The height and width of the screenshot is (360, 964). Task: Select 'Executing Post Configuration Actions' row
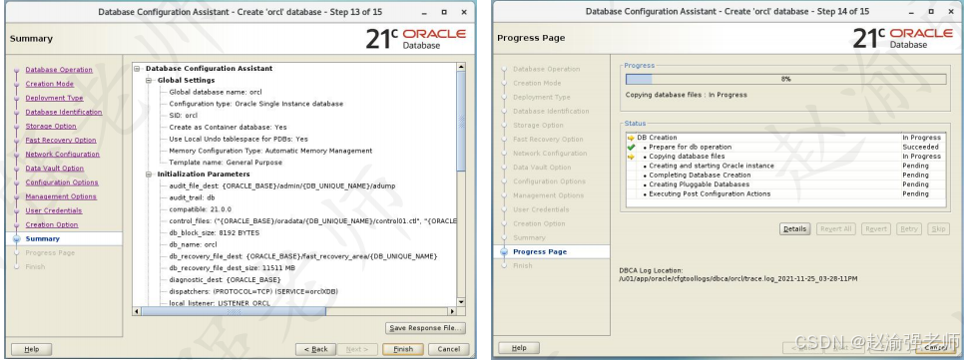tap(785, 194)
